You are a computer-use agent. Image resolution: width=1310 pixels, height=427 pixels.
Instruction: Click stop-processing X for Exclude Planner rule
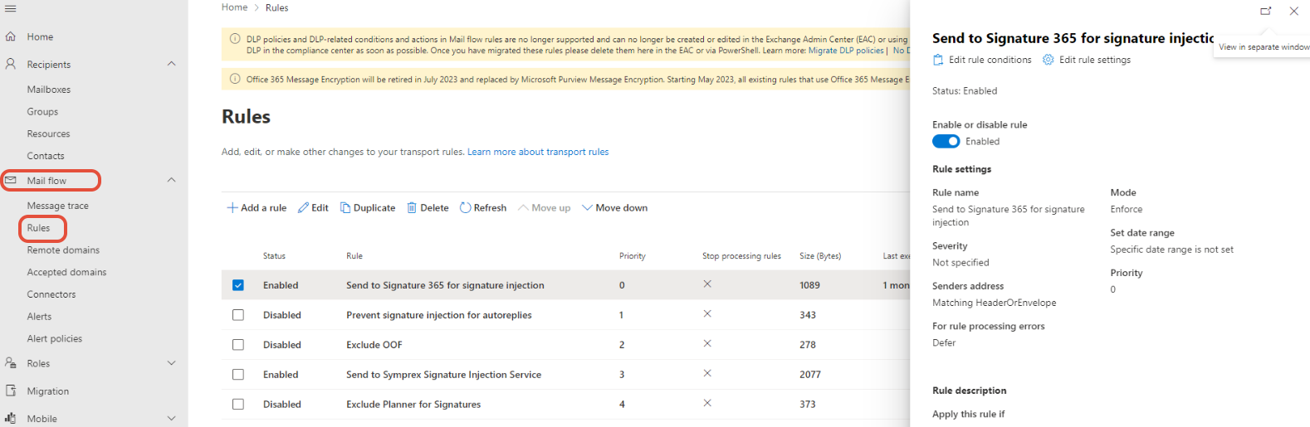[x=707, y=403]
